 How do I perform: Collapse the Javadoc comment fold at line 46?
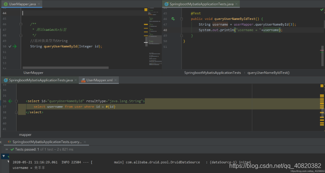[x=21, y=24]
